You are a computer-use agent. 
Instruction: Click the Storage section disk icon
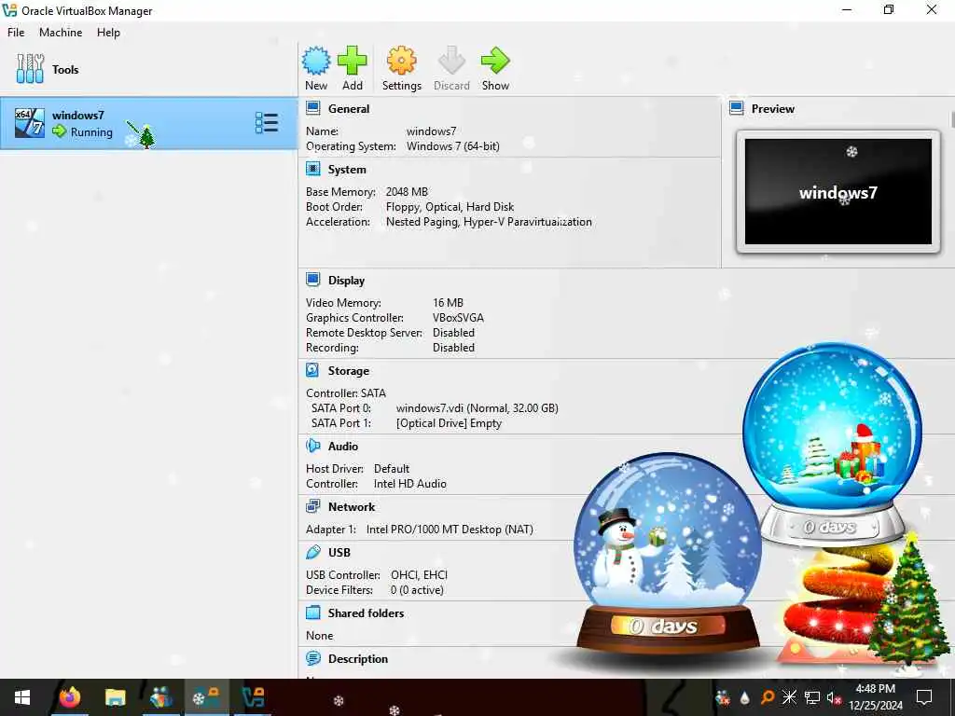[313, 370]
